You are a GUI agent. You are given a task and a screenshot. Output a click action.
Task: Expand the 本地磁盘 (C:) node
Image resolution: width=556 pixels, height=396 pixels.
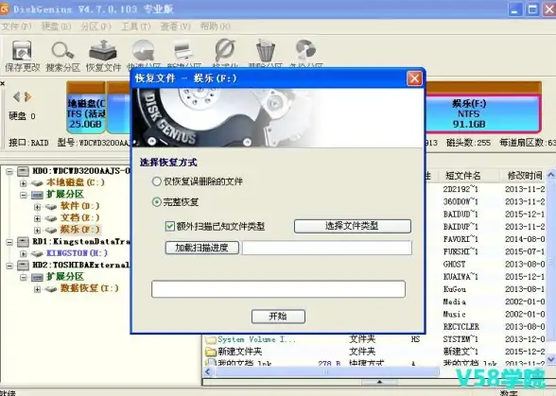click(x=23, y=183)
